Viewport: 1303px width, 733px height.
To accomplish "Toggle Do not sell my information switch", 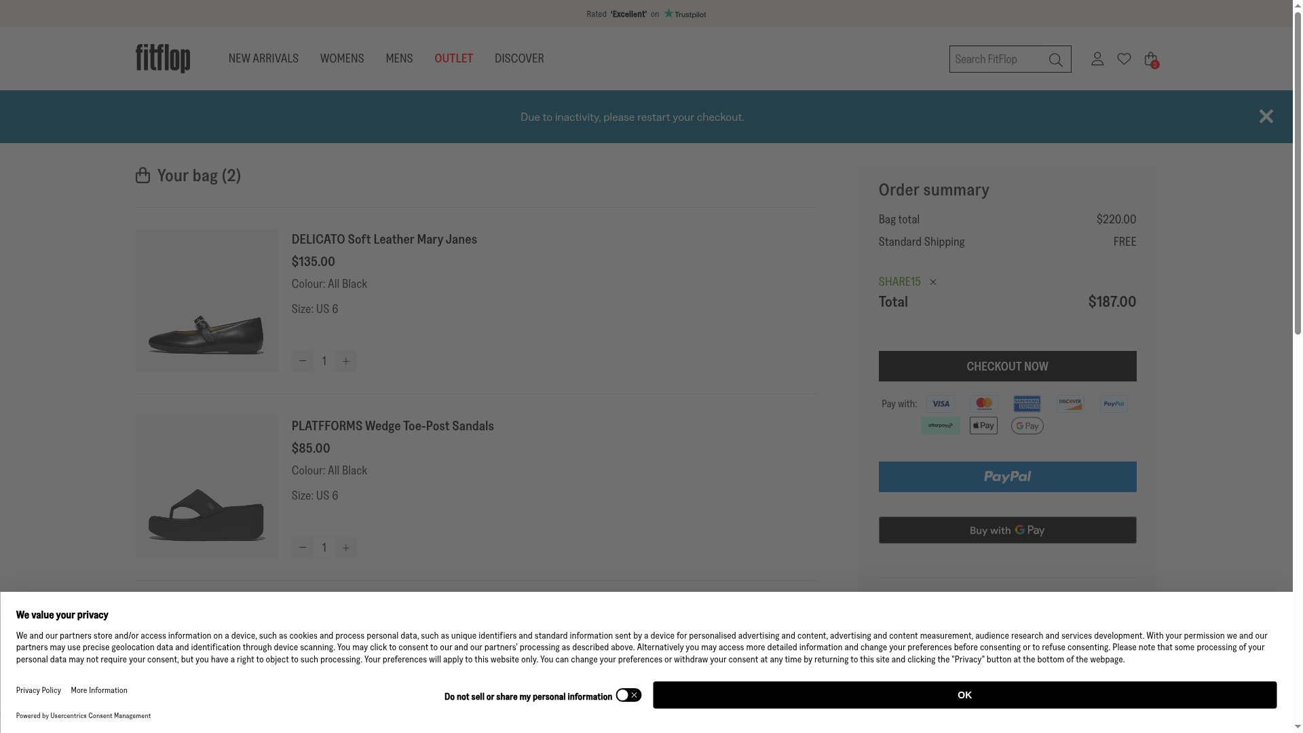I will 628,695.
